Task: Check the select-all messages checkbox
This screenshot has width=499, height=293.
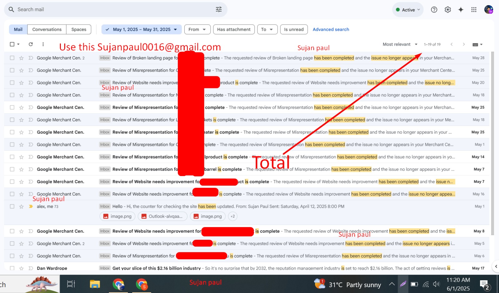Action: [12, 44]
